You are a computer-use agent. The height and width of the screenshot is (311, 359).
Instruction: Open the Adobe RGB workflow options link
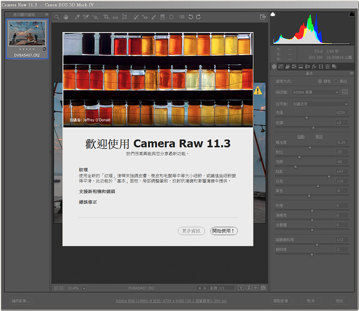tap(171, 301)
